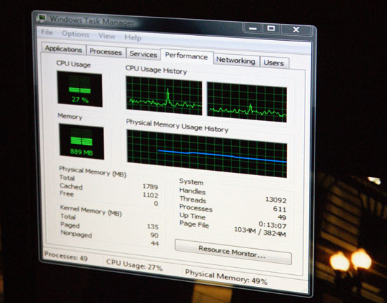Click Physical Memory: 49% in status bar
The image size is (387, 303).
pyautogui.click(x=226, y=276)
